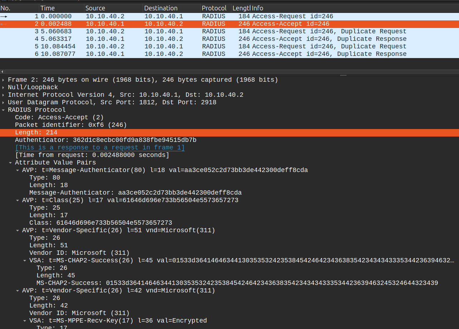Collapse the RADIUS Protocol tree
Image resolution: width=459 pixels, height=329 pixels.
[4, 110]
